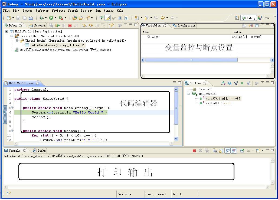Click the Step Into icon
This screenshot has width=278, height=200.
84,25
